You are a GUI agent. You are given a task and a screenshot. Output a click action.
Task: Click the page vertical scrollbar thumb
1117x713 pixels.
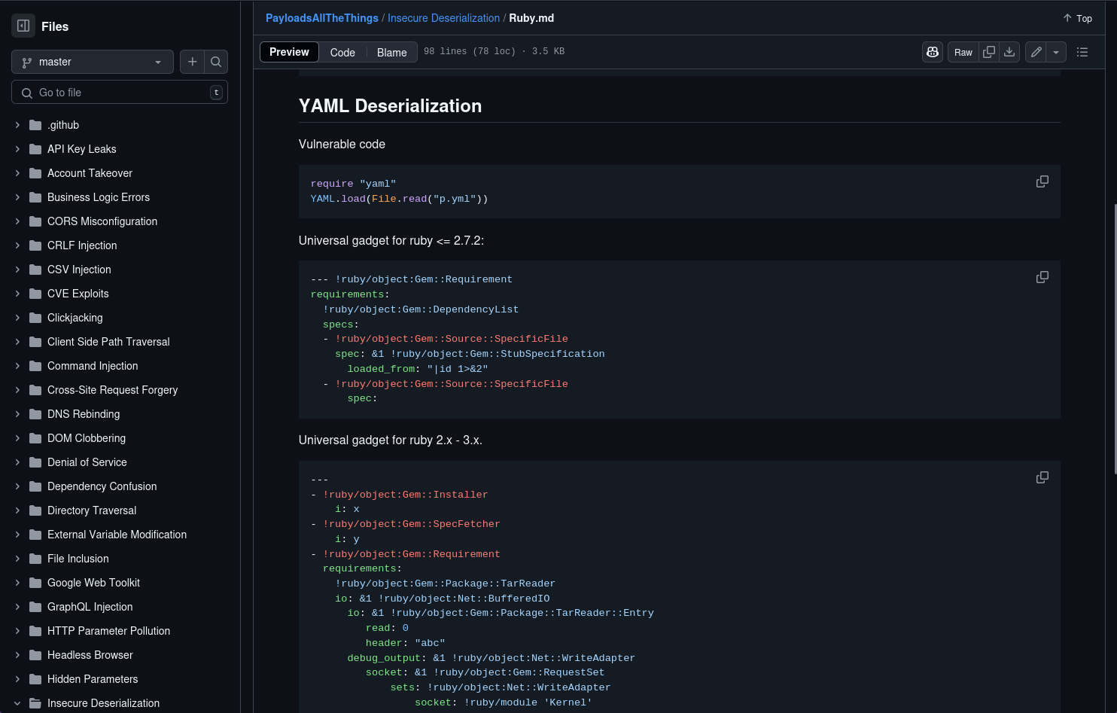[x=1115, y=339]
